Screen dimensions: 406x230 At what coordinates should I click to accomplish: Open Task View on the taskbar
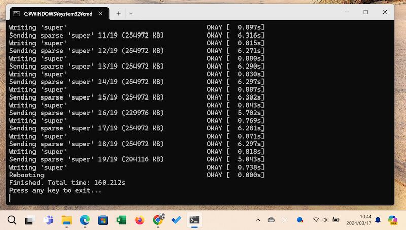click(29, 220)
